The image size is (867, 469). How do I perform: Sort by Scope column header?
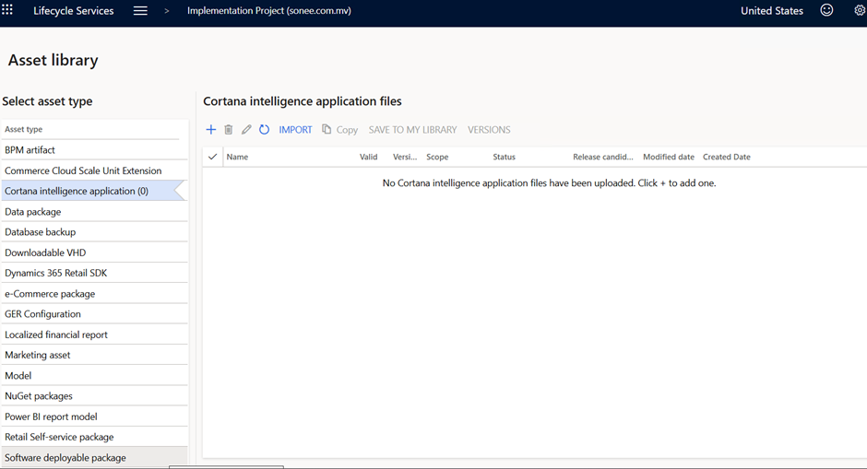coord(437,157)
